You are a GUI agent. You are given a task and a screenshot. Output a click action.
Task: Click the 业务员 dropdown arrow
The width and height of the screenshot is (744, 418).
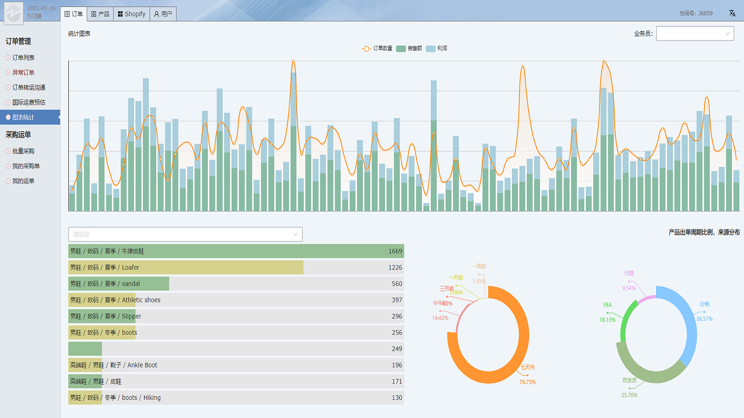pyautogui.click(x=727, y=33)
